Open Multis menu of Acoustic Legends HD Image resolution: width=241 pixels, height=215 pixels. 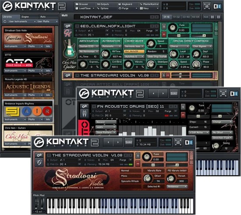[x=35, y=95]
